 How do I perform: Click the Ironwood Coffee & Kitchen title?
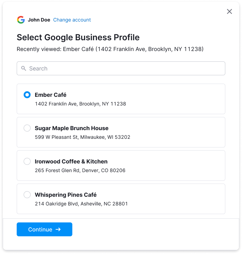coord(71,161)
